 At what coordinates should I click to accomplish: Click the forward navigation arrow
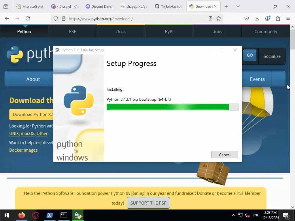tap(17, 18)
